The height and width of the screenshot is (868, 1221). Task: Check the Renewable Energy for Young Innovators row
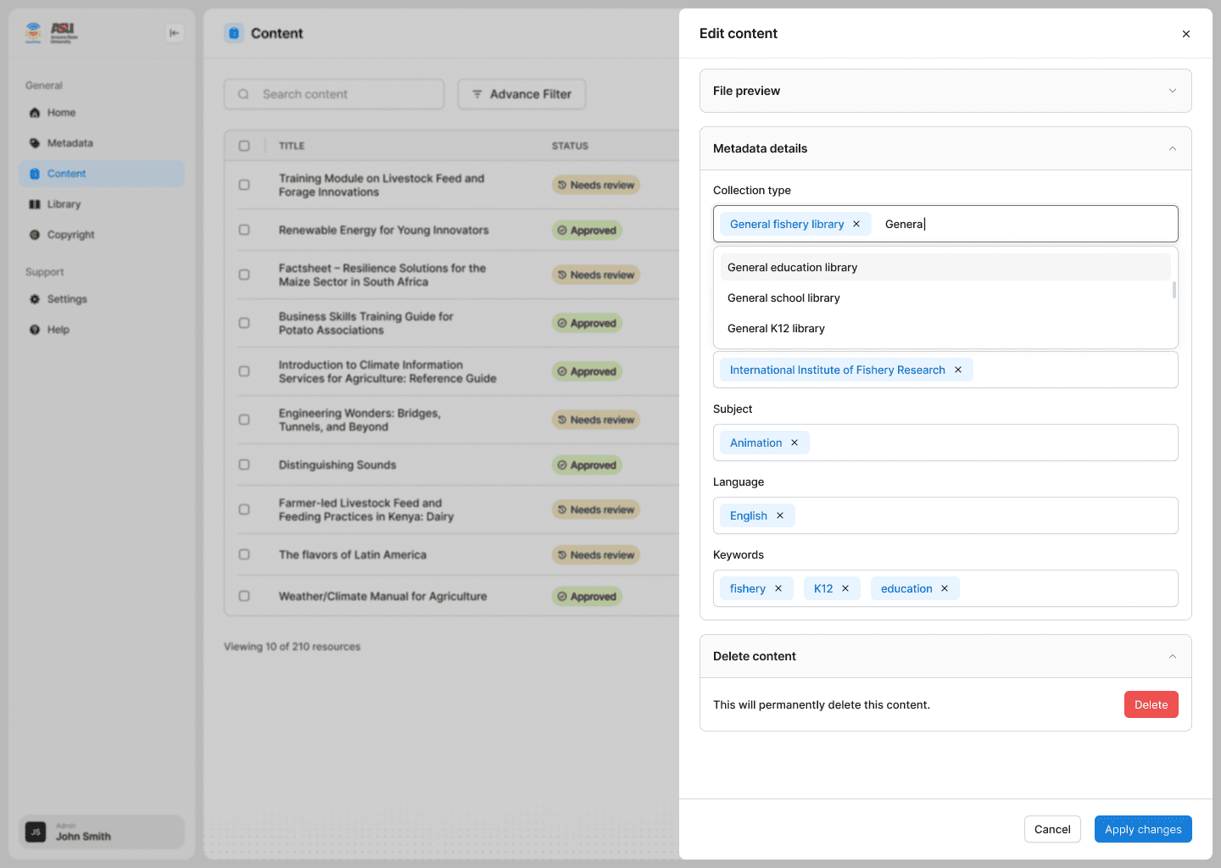click(x=244, y=230)
